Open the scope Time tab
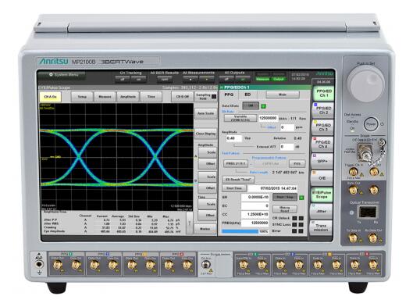This screenshot has height=307, width=413. 151,97
